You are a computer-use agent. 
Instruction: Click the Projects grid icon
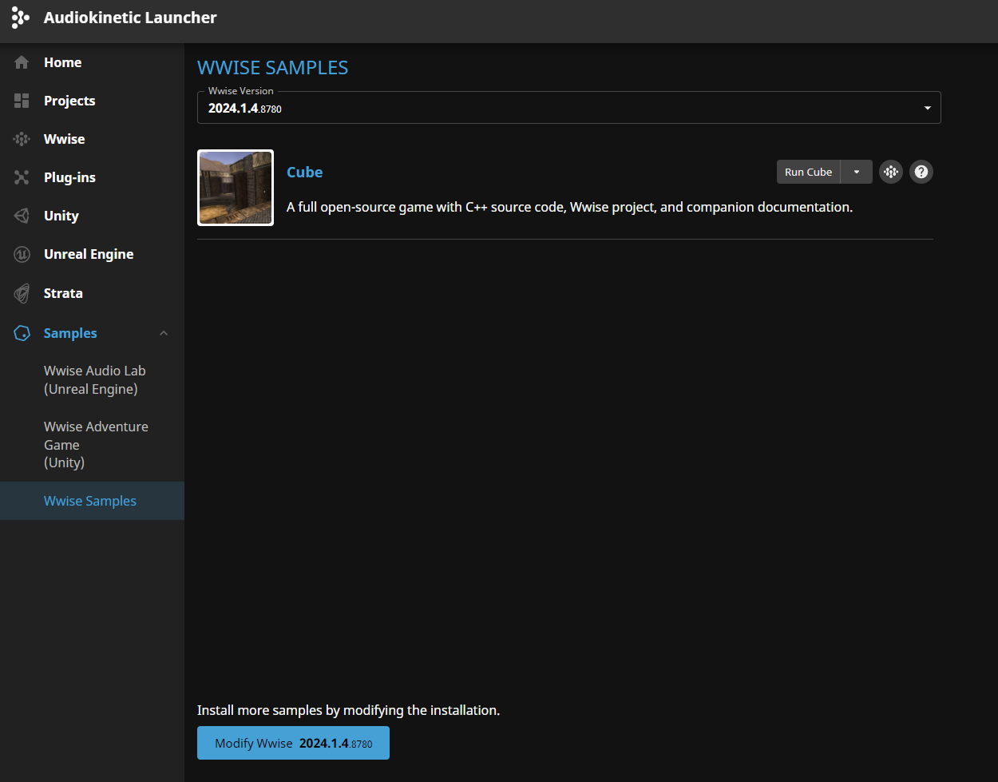click(22, 101)
